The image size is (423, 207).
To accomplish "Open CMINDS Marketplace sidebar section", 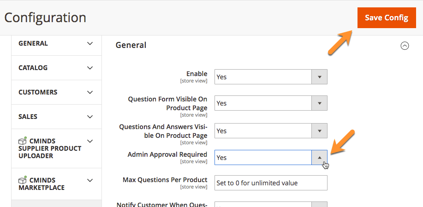I will 42,184.
